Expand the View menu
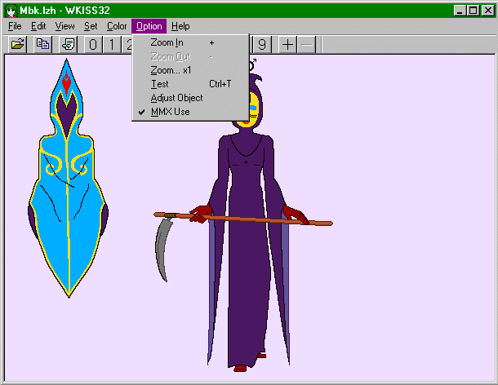Viewport: 498px width, 385px height. click(64, 26)
